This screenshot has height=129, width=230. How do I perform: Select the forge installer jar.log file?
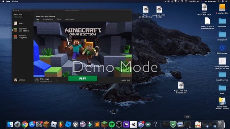point(207,23)
